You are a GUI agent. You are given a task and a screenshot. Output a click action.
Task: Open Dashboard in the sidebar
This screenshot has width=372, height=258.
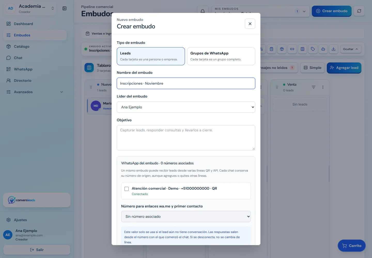[x=35, y=24]
